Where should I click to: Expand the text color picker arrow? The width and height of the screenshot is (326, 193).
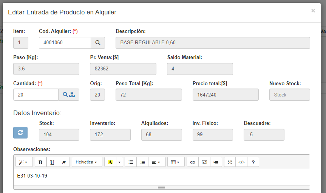tap(120, 162)
